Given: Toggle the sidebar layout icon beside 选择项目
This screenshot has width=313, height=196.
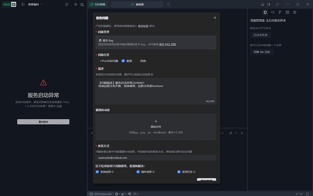Looking at the screenshot, I should pyautogui.click(x=23, y=5).
